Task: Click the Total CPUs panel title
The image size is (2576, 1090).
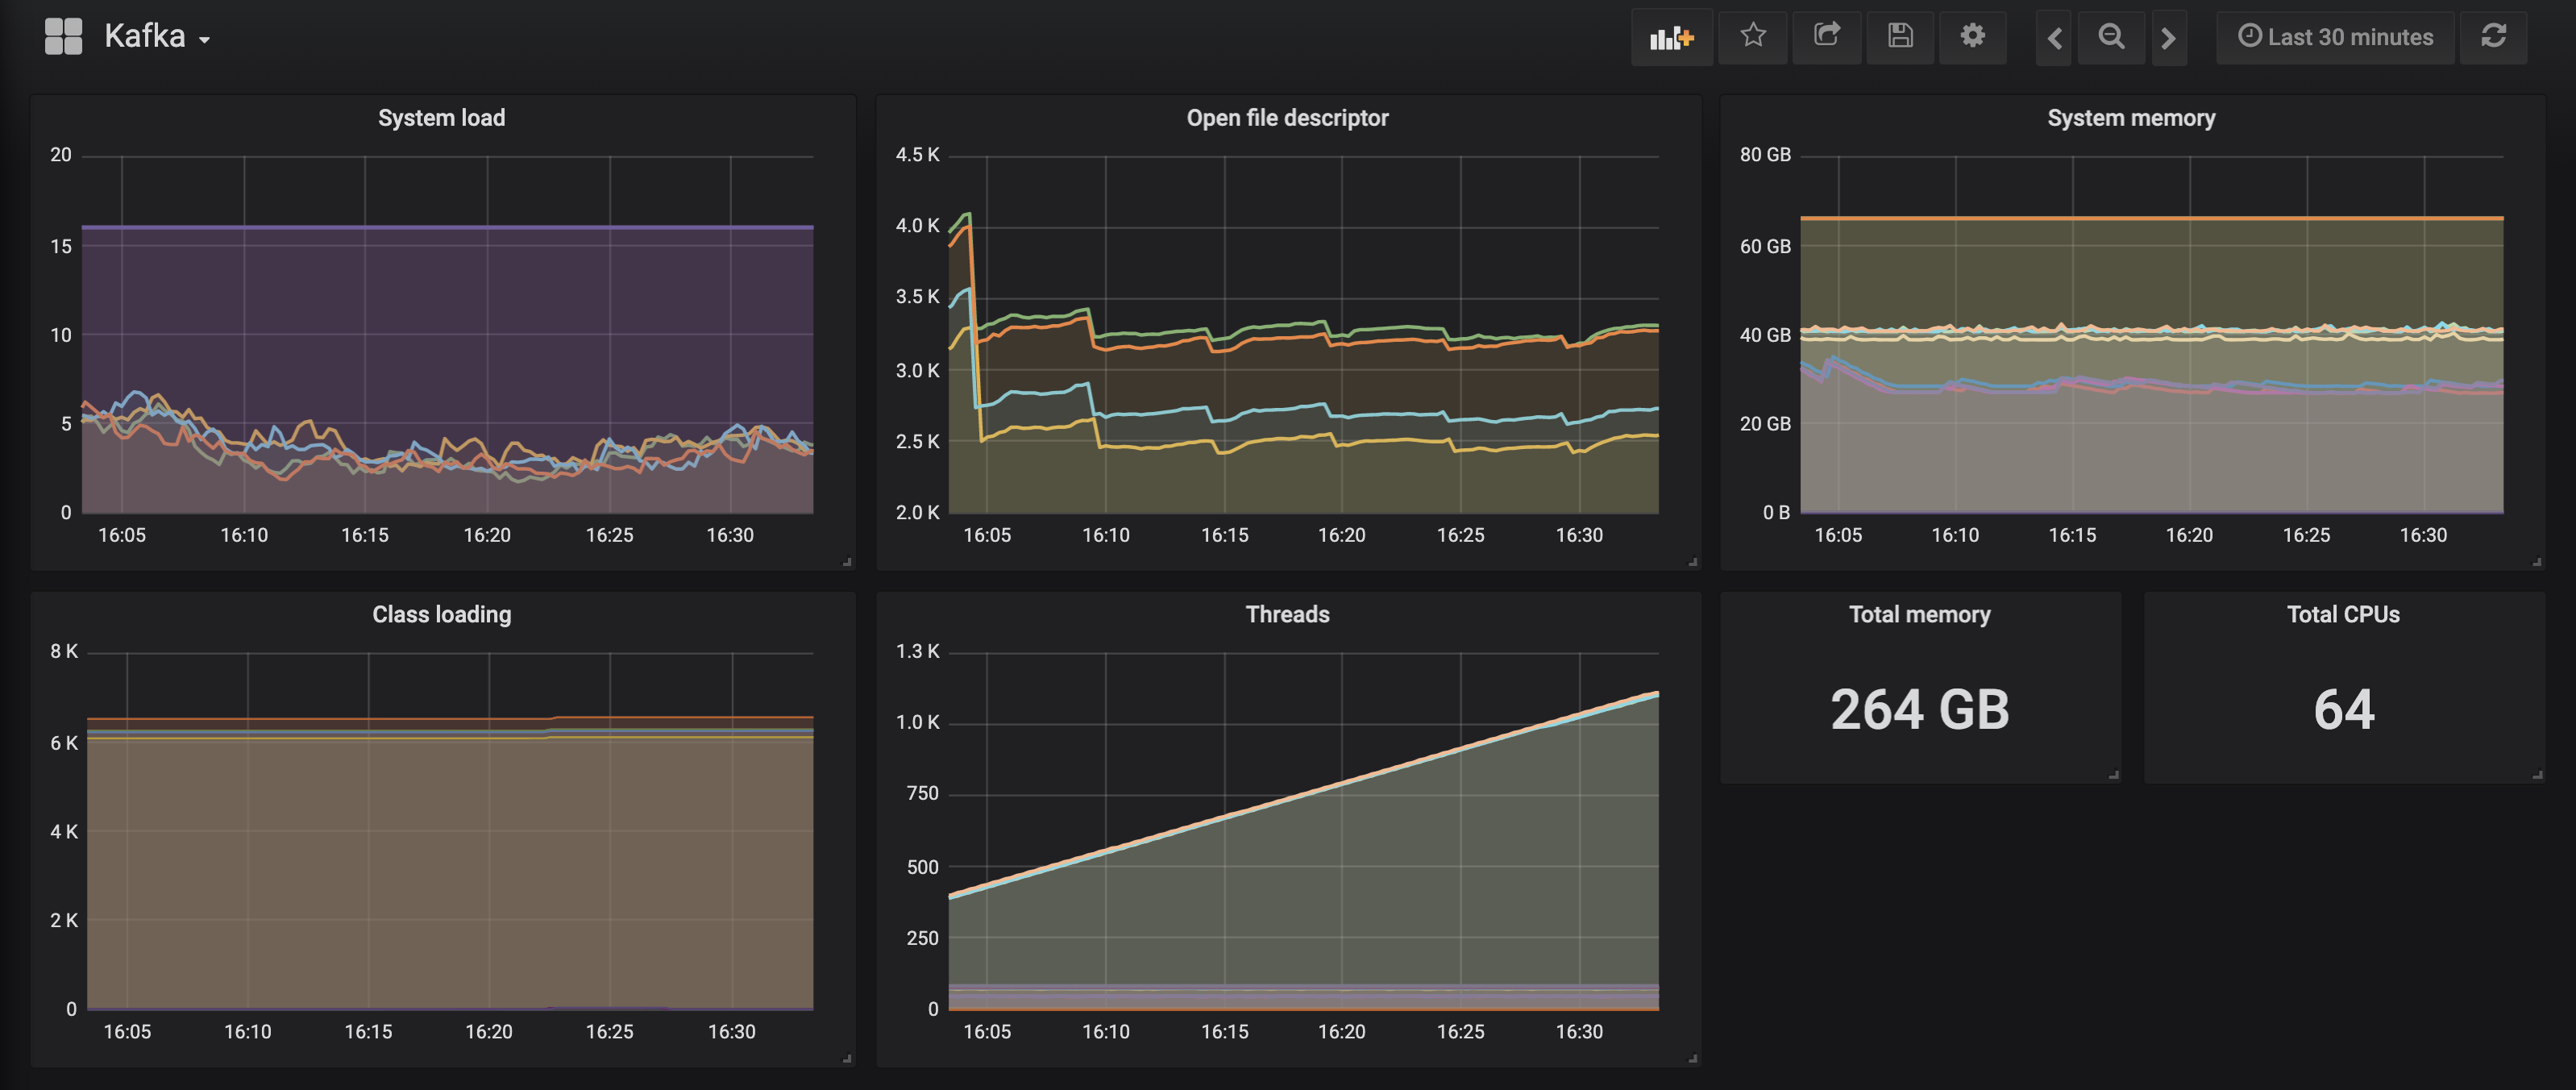Action: pos(2343,614)
